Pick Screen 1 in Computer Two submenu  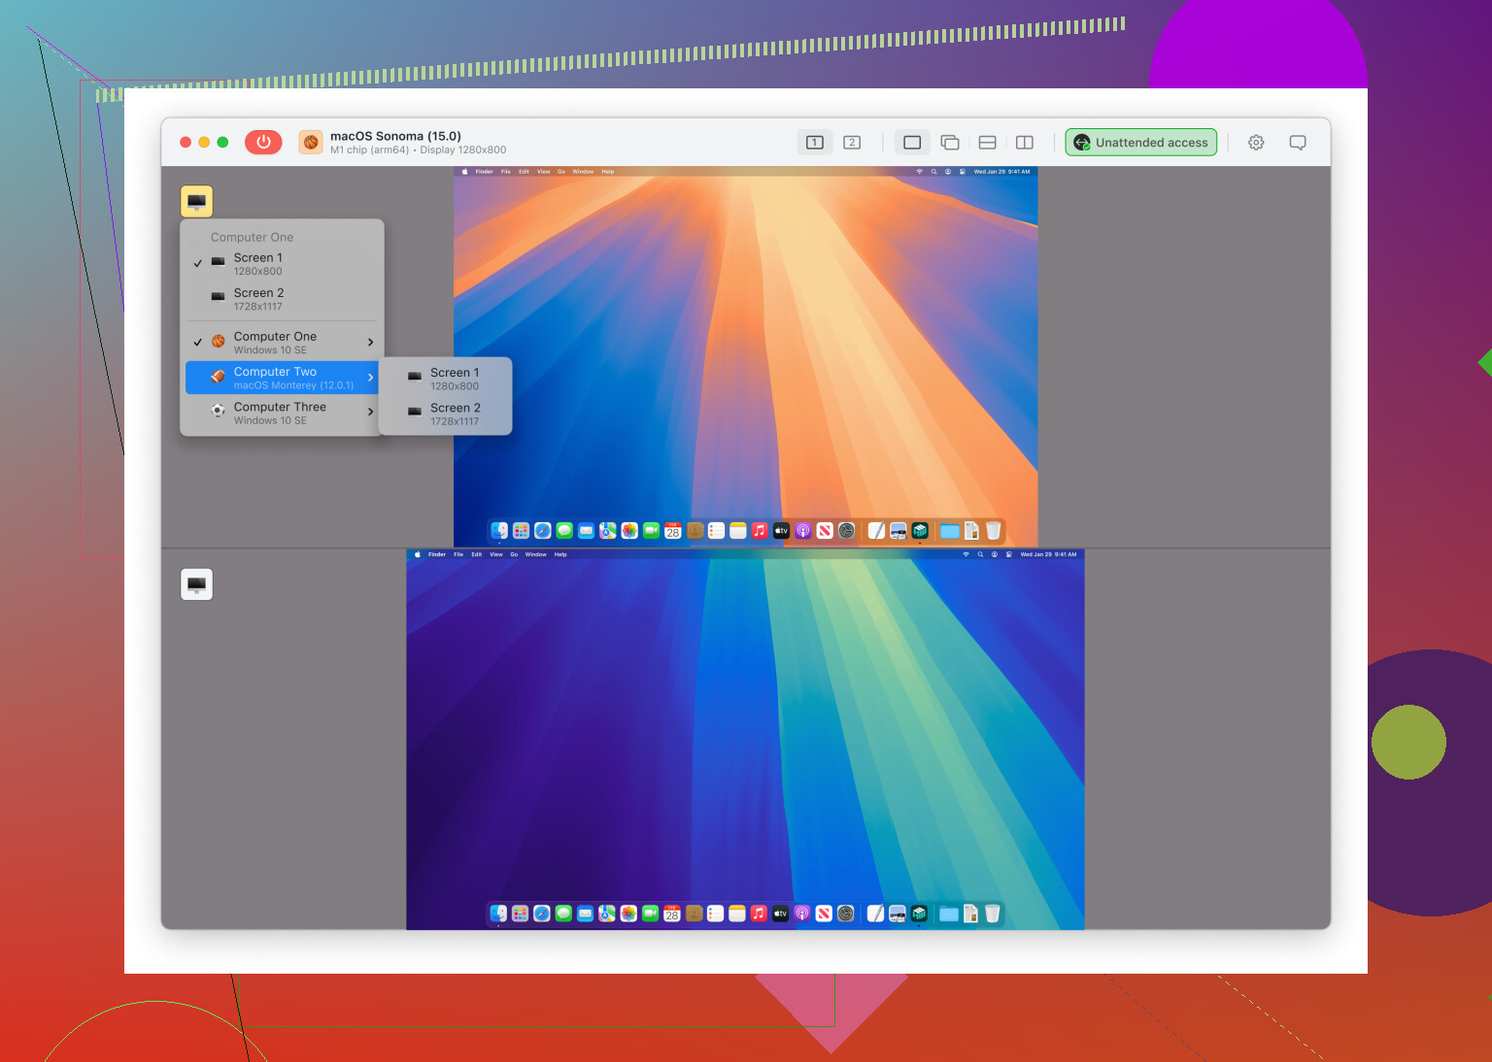tap(445, 379)
